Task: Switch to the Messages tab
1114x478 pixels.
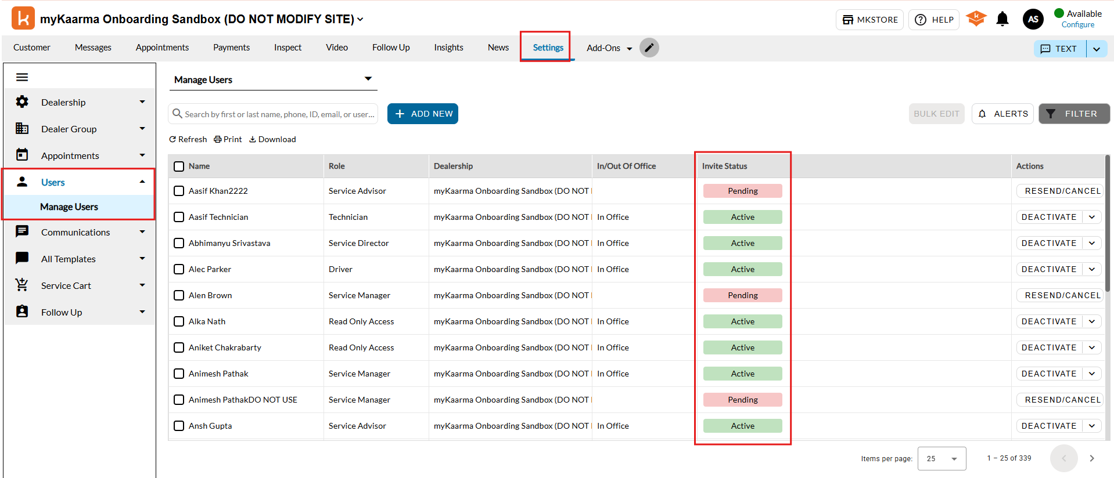Action: pyautogui.click(x=93, y=48)
